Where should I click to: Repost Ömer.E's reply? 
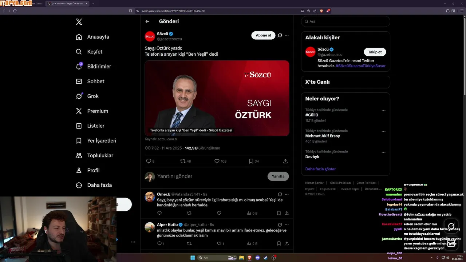point(189,213)
